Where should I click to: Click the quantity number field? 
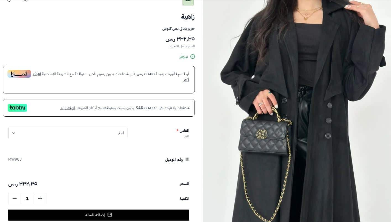(27, 199)
